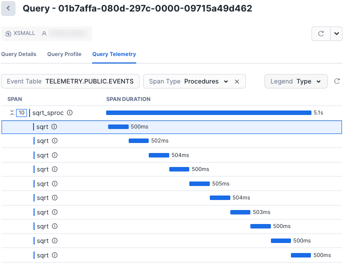Open info icon for sqrt 505ms row
This screenshot has width=344, height=264.
[55, 183]
